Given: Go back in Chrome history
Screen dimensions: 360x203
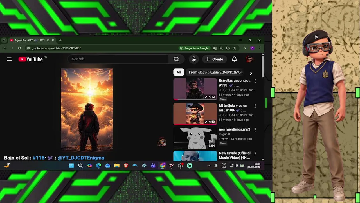Looking at the screenshot, I should pyautogui.click(x=4, y=48).
